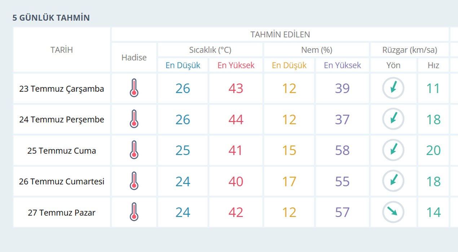Click the red En Yüksek temperature header
The width and height of the screenshot is (458, 252).
236,65
